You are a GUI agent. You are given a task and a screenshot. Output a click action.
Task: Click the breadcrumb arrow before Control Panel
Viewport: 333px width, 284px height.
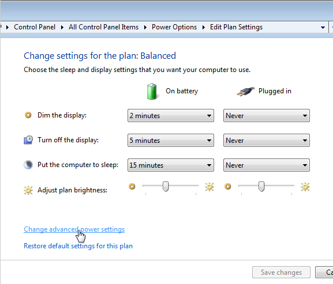[8, 27]
